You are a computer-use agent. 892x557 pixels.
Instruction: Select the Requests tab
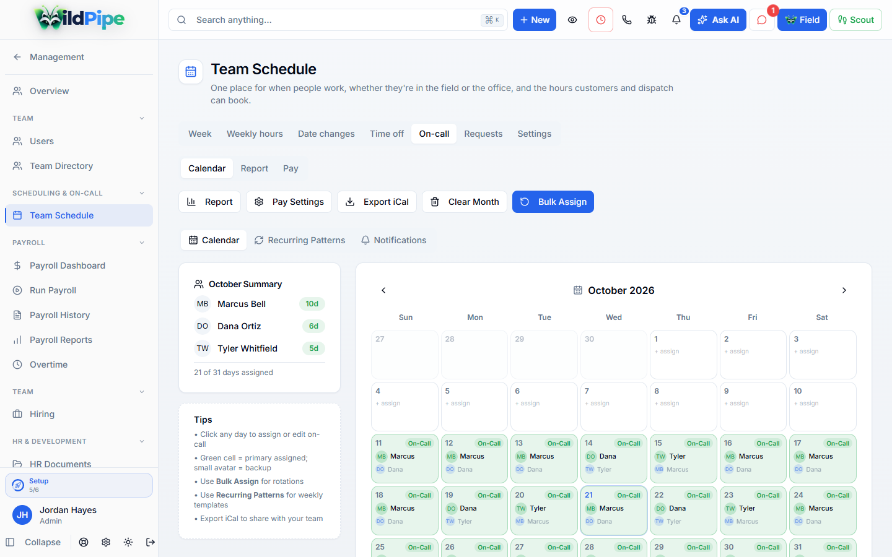(483, 134)
